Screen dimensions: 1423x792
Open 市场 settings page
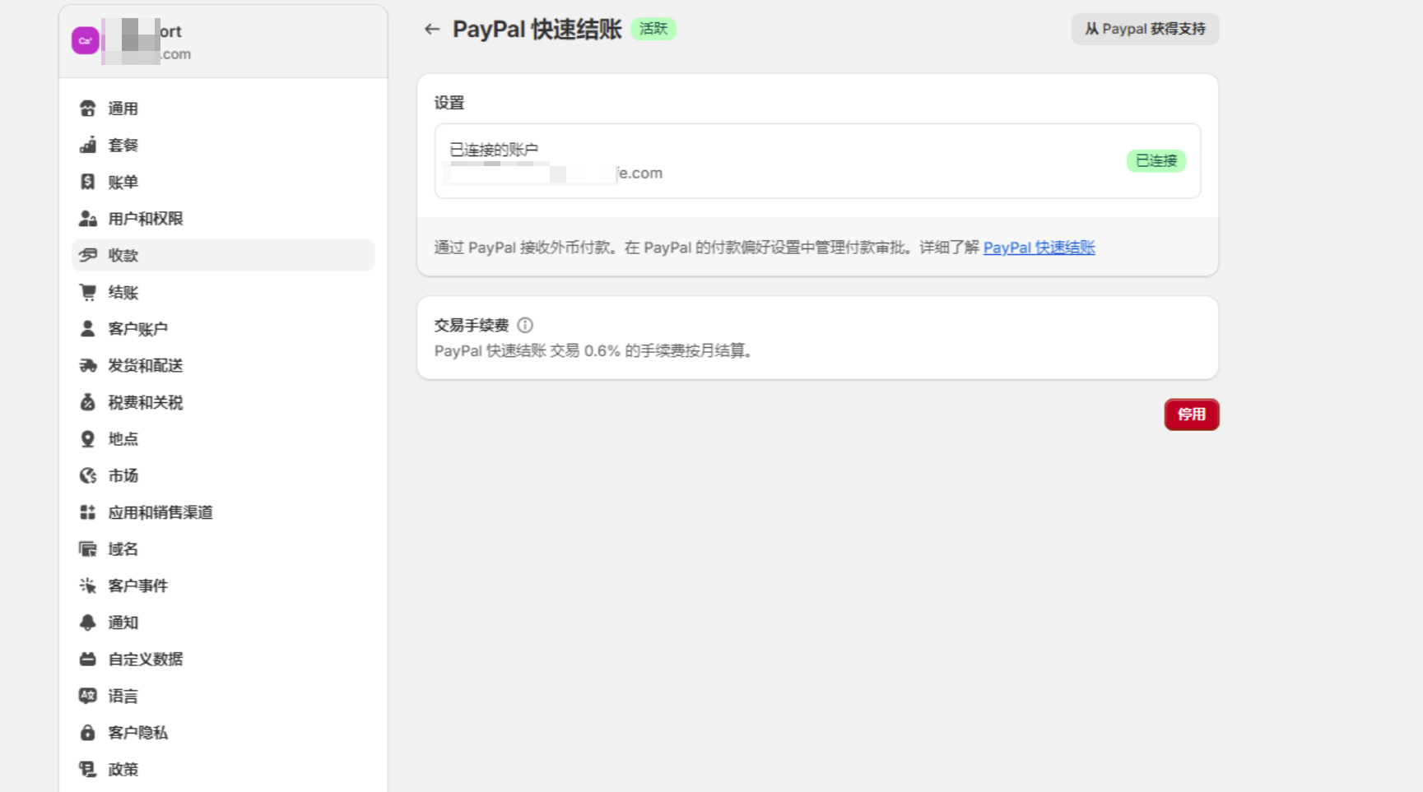tap(223, 475)
